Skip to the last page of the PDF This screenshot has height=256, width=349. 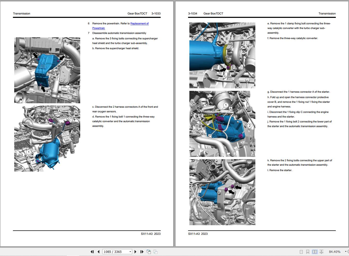[142, 251]
